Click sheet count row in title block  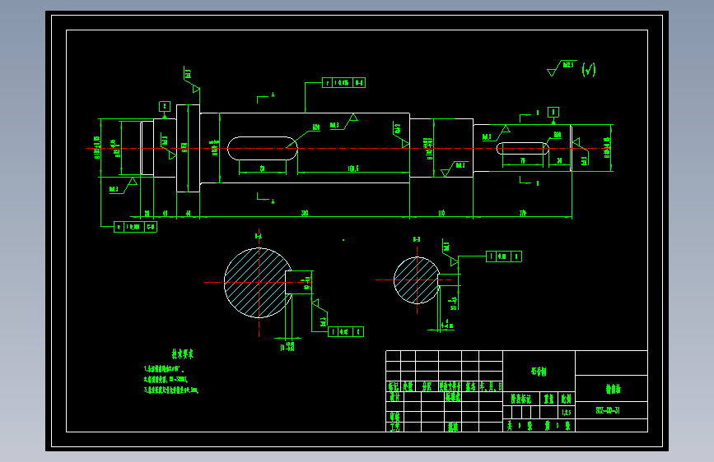[539, 426]
